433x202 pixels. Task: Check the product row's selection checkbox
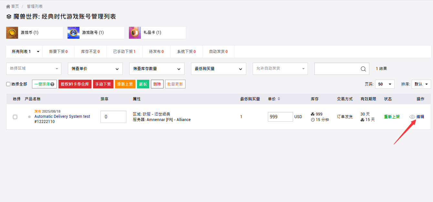coord(15,117)
